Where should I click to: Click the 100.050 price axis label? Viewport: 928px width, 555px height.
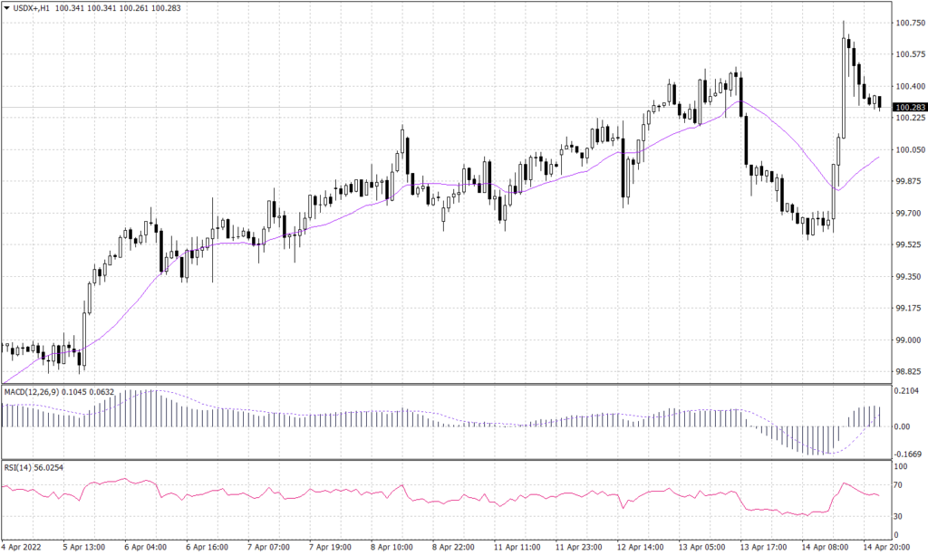click(x=909, y=149)
